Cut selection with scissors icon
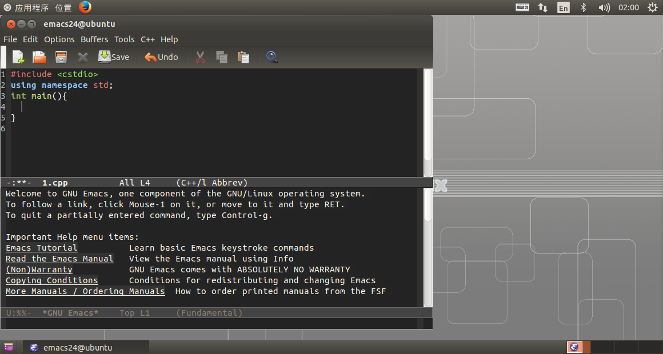663x354 pixels. tap(200, 57)
